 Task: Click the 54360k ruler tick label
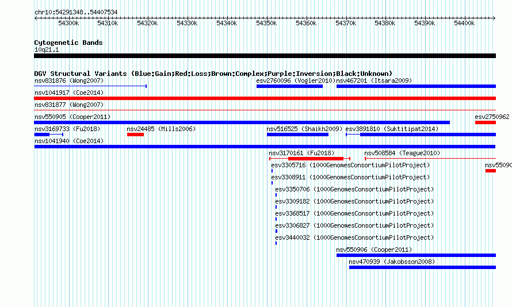point(306,23)
